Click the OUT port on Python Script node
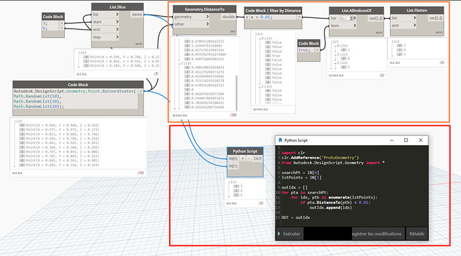461x256 pixels. [257, 159]
